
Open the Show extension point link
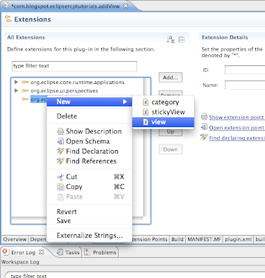point(237,117)
